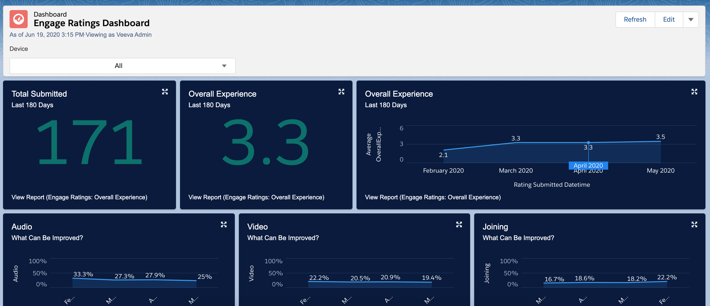The width and height of the screenshot is (710, 306).
Task: Open View Report link under line chart
Action: [432, 197]
